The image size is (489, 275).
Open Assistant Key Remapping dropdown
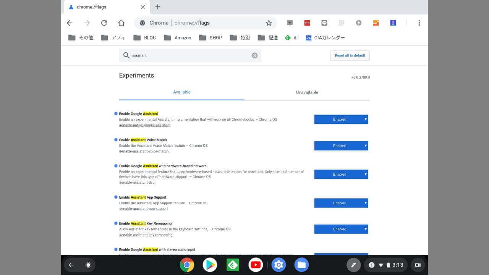(341, 229)
